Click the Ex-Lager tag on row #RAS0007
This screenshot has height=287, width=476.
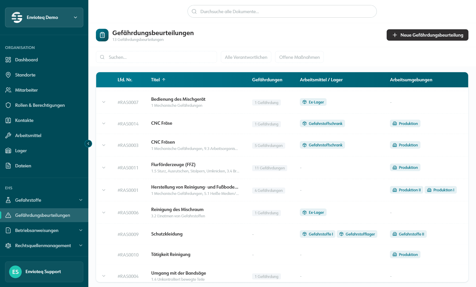(x=313, y=102)
